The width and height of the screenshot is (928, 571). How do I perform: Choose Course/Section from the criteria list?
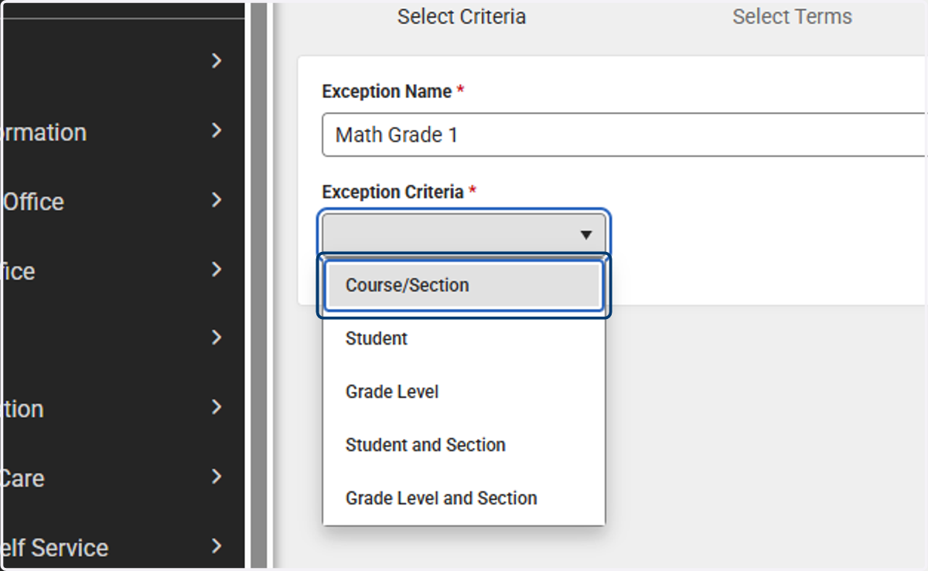click(463, 286)
